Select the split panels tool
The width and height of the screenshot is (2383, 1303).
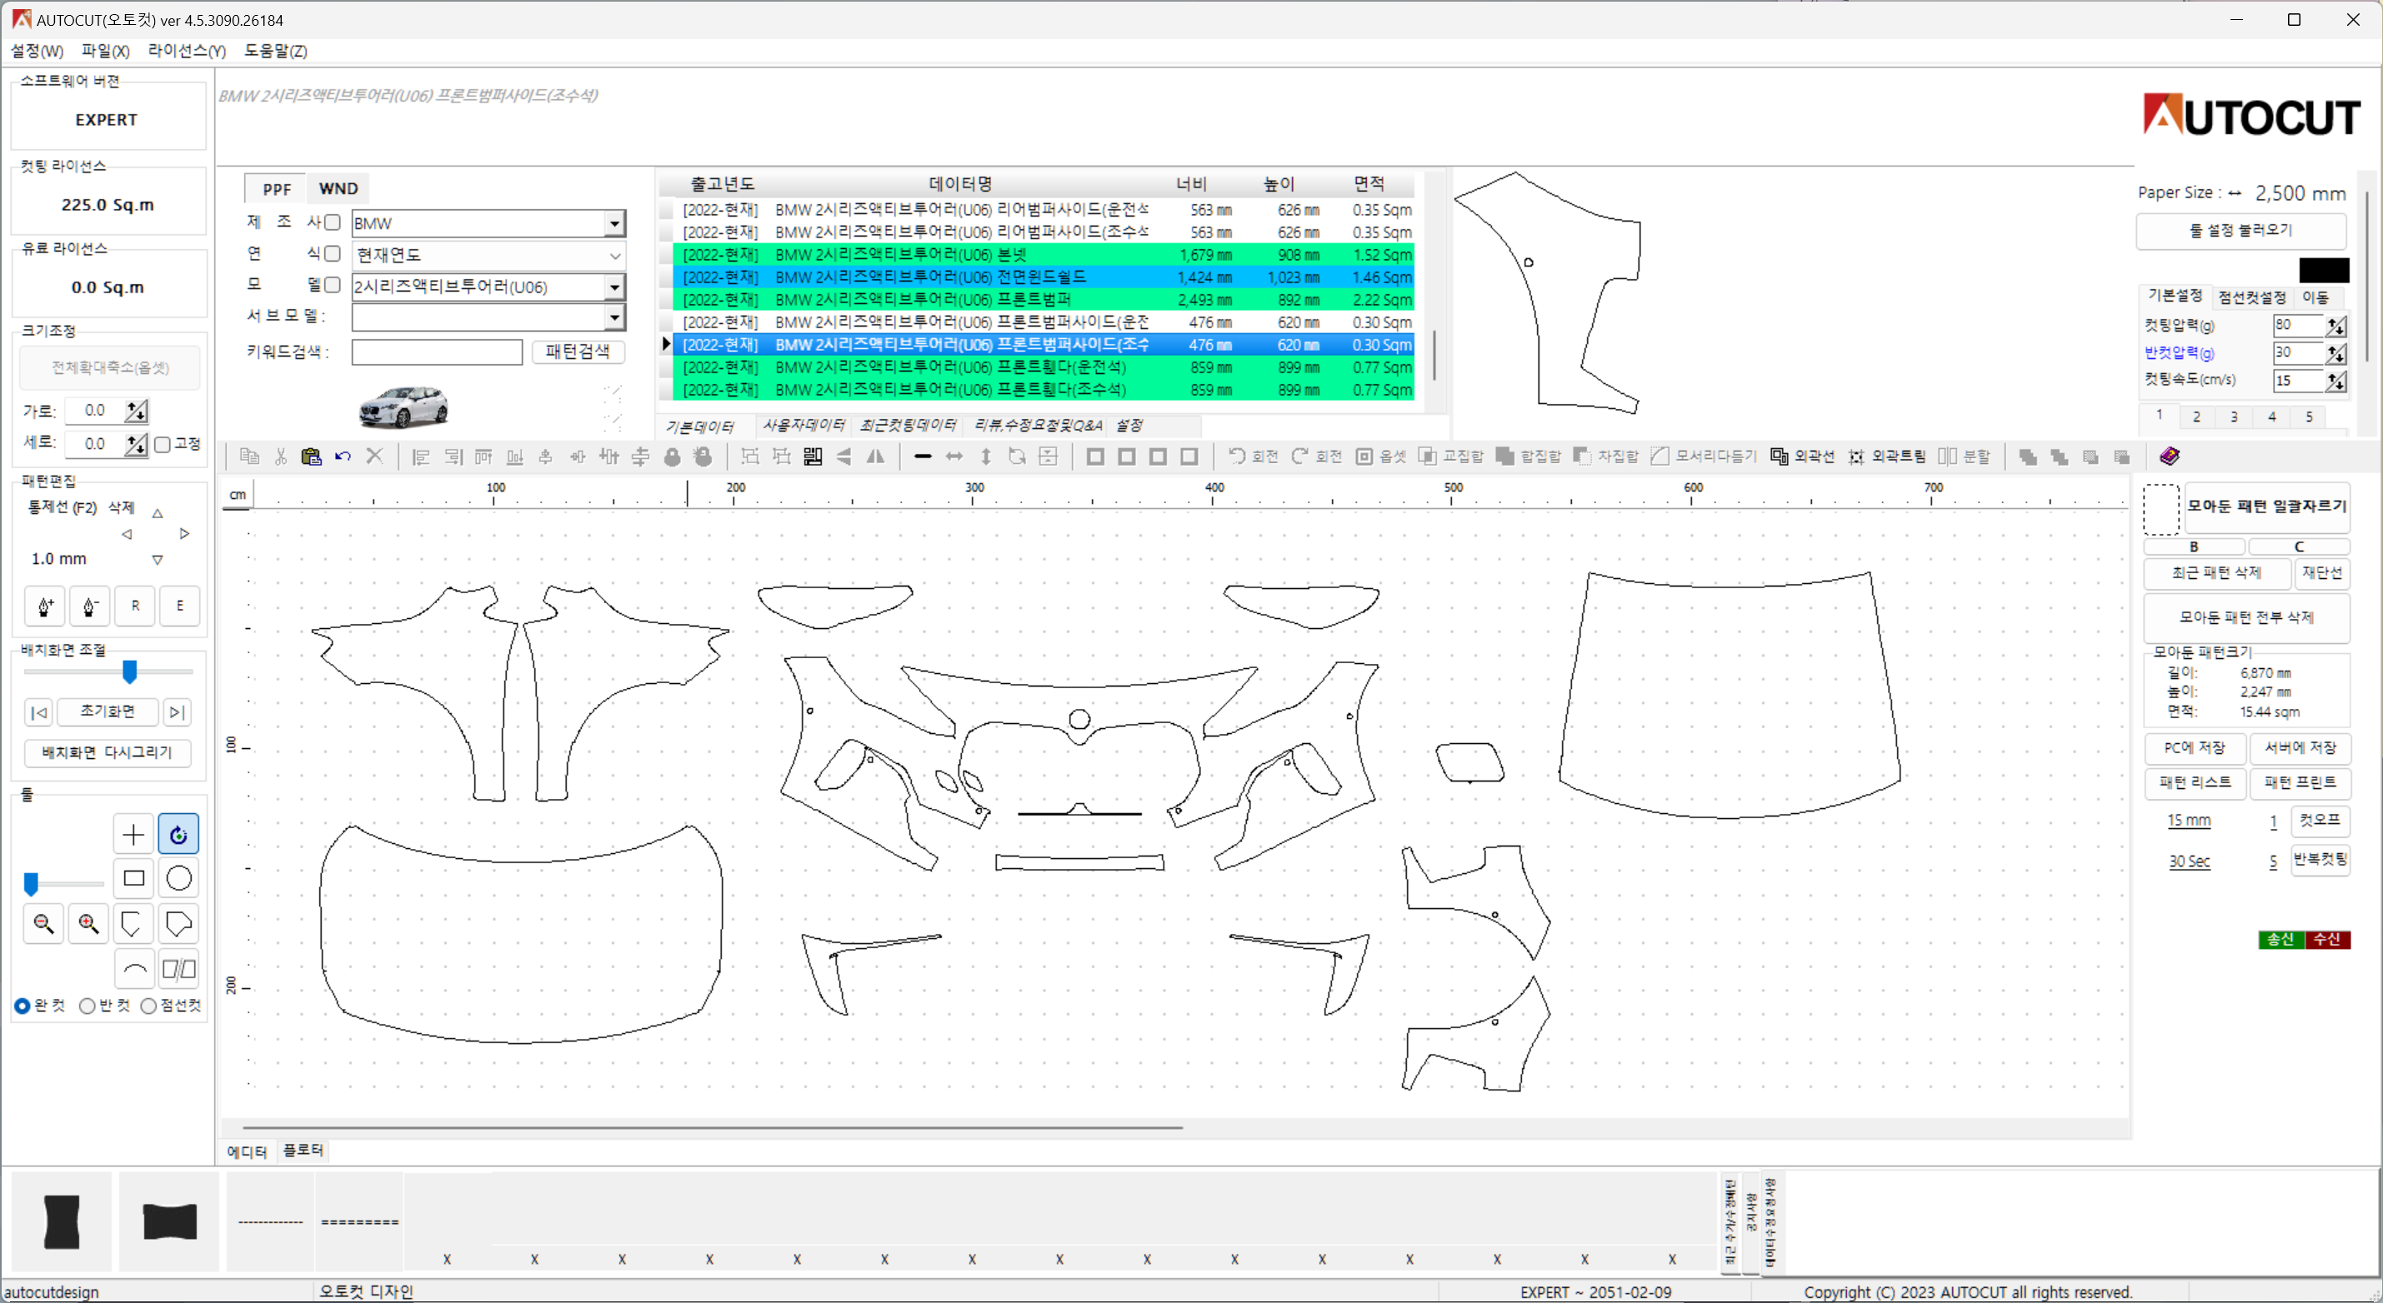(178, 969)
